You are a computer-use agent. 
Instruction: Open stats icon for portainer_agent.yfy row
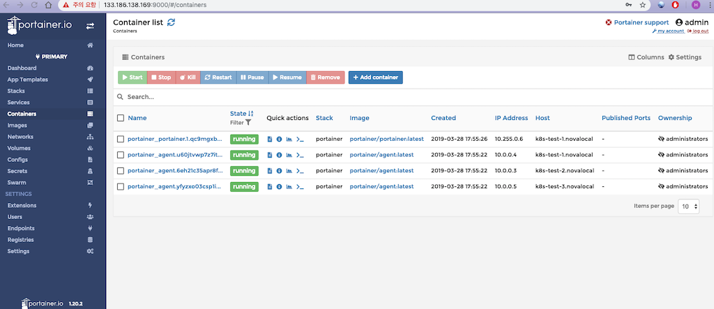point(289,187)
